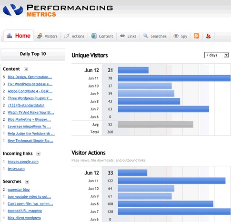
Task: Open the Searches tab
Action: 155,36
